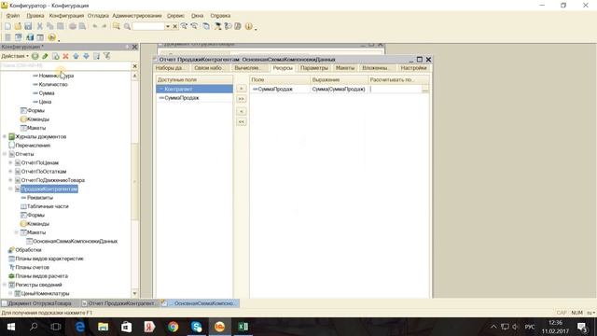Open the Syntax Assistant graduate-cap icon
The width and height of the screenshot is (597, 336).
click(x=217, y=26)
